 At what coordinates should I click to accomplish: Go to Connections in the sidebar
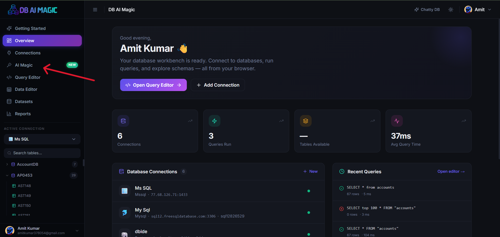click(42, 53)
